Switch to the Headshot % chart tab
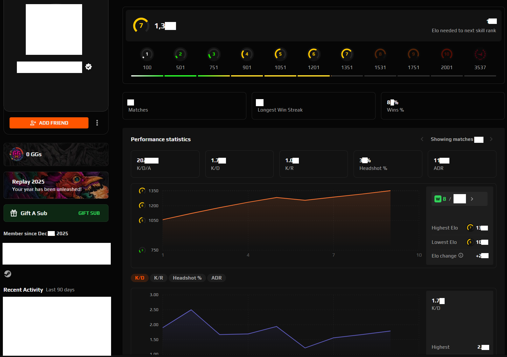 pyautogui.click(x=187, y=278)
